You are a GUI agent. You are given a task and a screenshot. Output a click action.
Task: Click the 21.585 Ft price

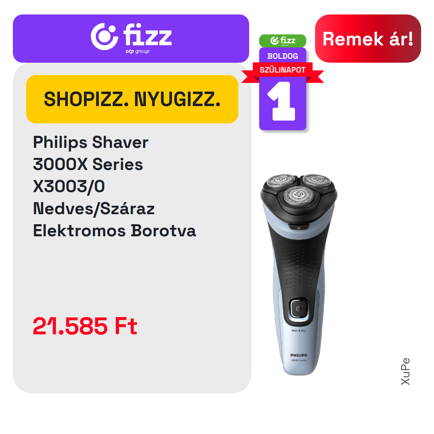85,326
